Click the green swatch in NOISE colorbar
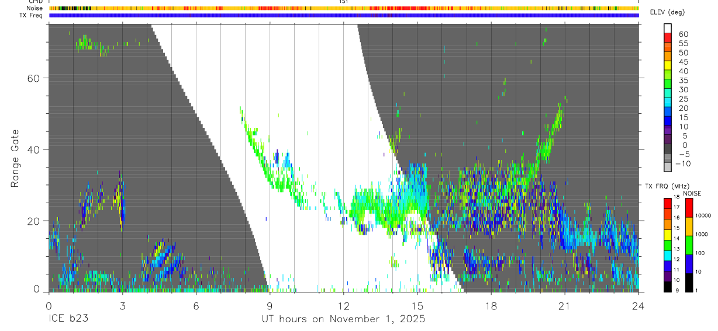The image size is (718, 331). [x=689, y=245]
